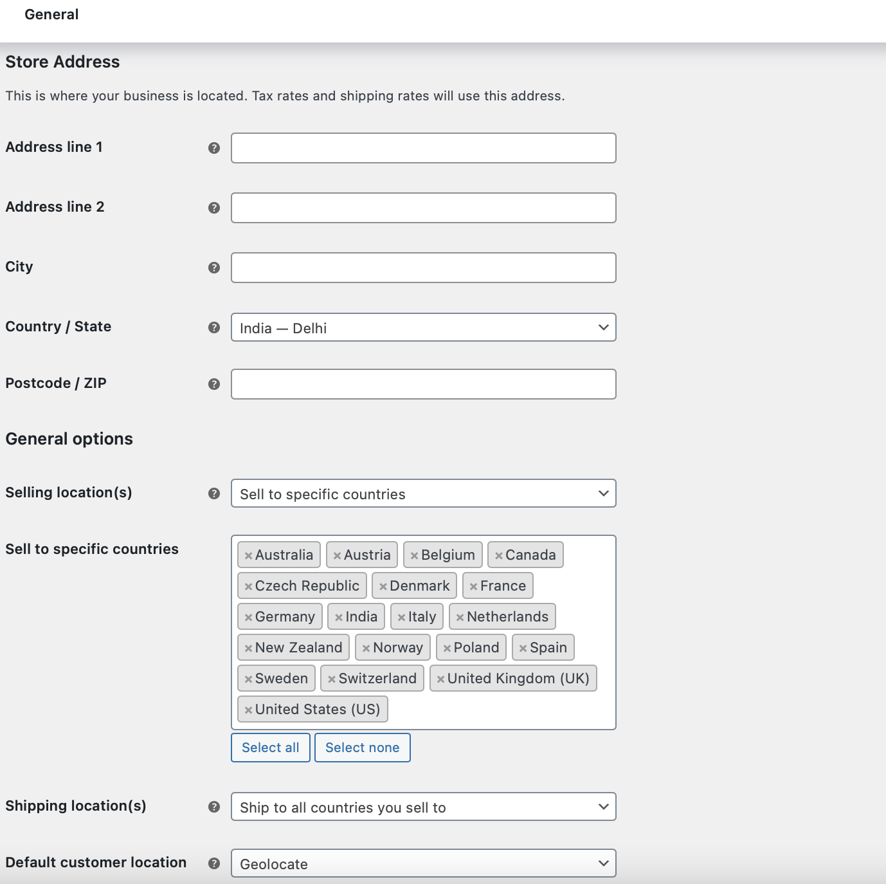Click help icon beside Address line 1
The width and height of the screenshot is (886, 884).
coord(214,148)
